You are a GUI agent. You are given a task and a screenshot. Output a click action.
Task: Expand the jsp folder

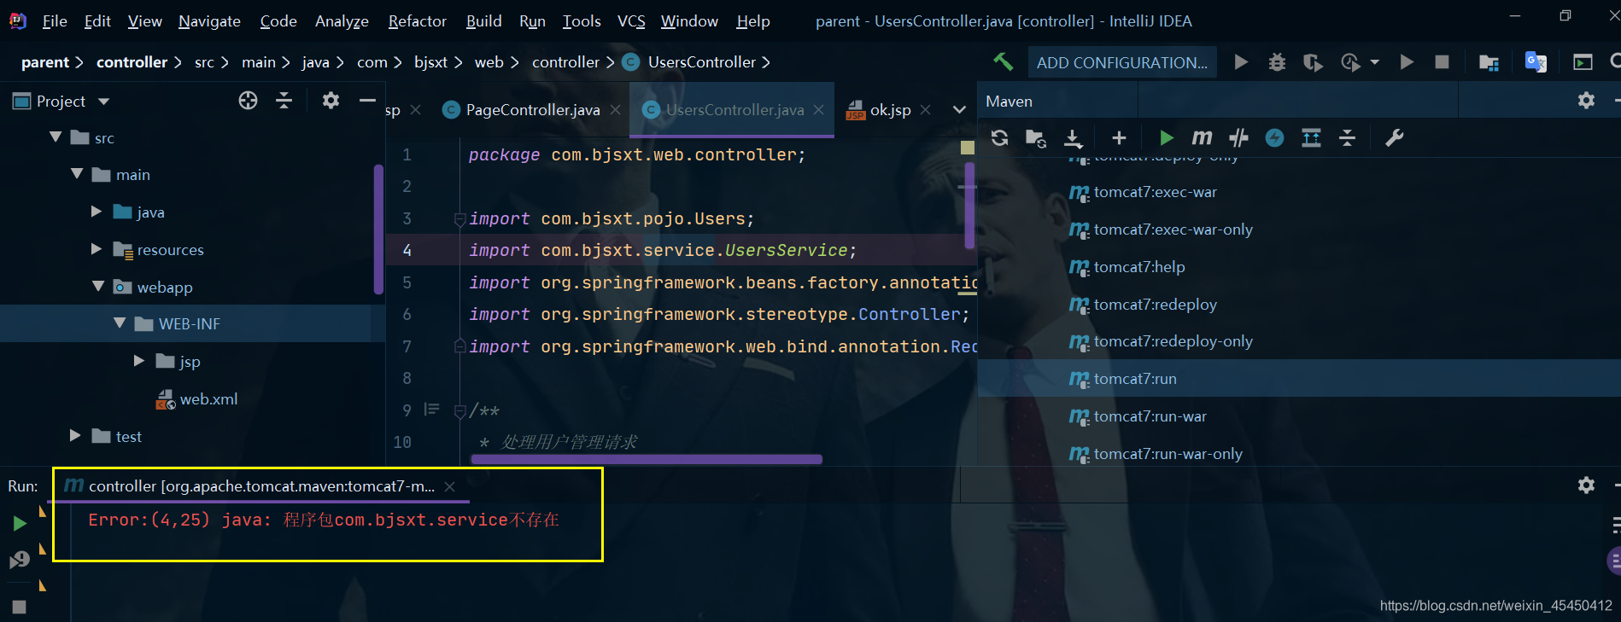[139, 361]
